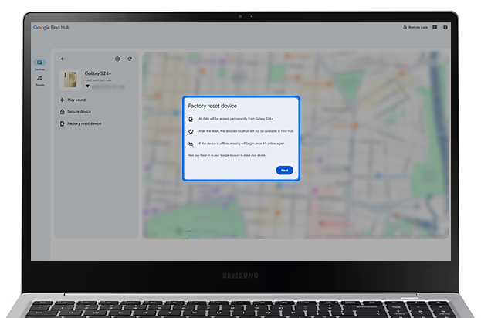Open the Devices tab in sidebar
This screenshot has height=318, width=481.
pyautogui.click(x=40, y=63)
